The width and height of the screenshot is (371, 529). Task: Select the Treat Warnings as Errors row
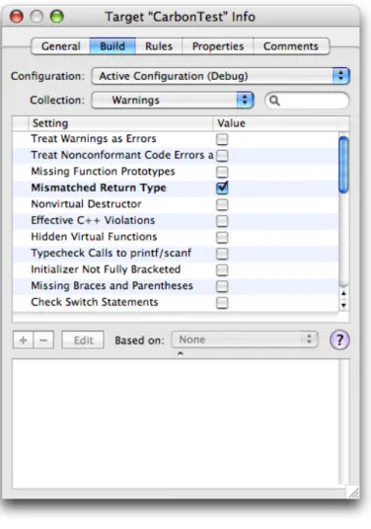(x=176, y=139)
